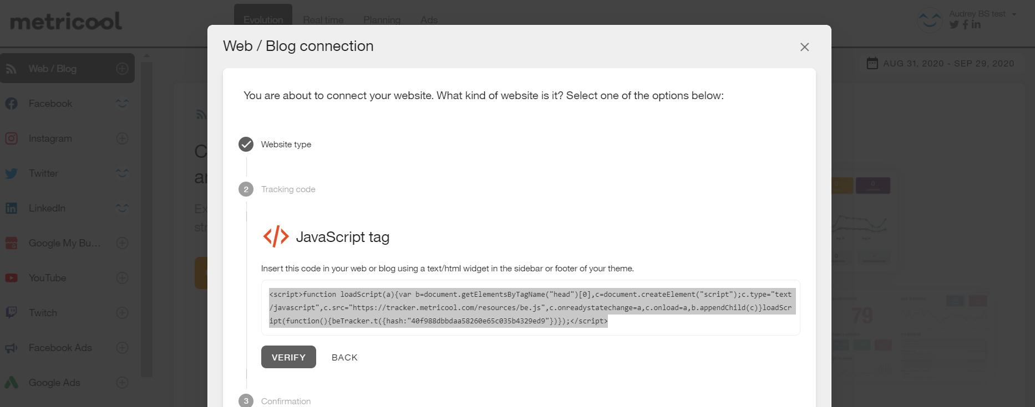Click the Twitter bird icon in sidebar

12,173
